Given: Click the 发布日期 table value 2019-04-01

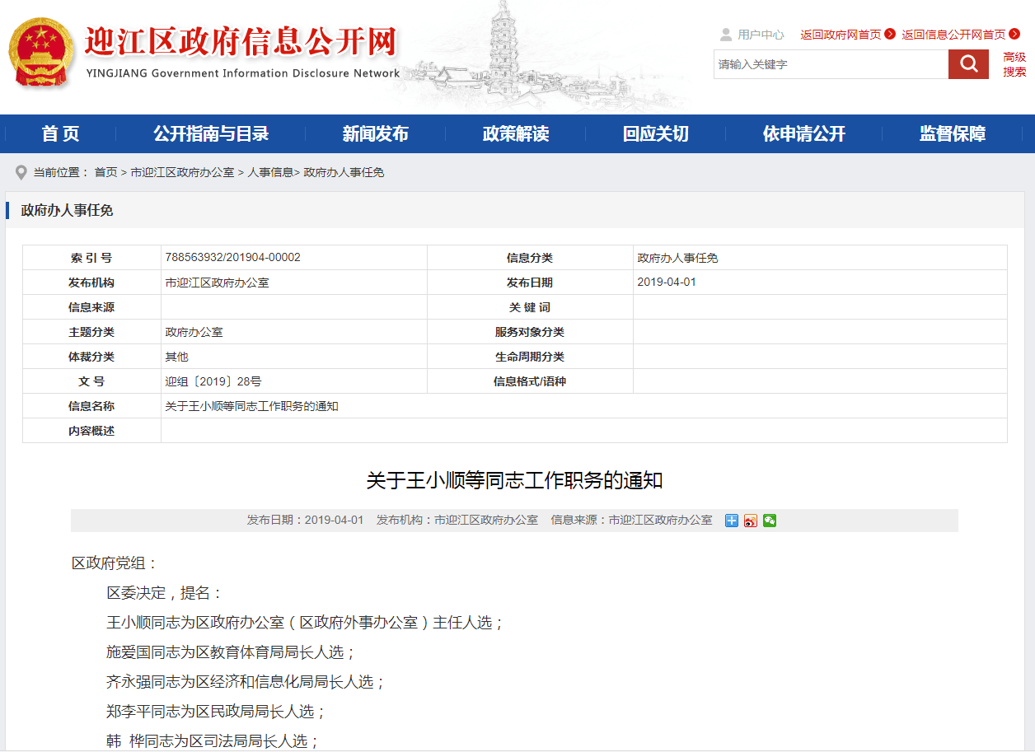Looking at the screenshot, I should tap(667, 283).
